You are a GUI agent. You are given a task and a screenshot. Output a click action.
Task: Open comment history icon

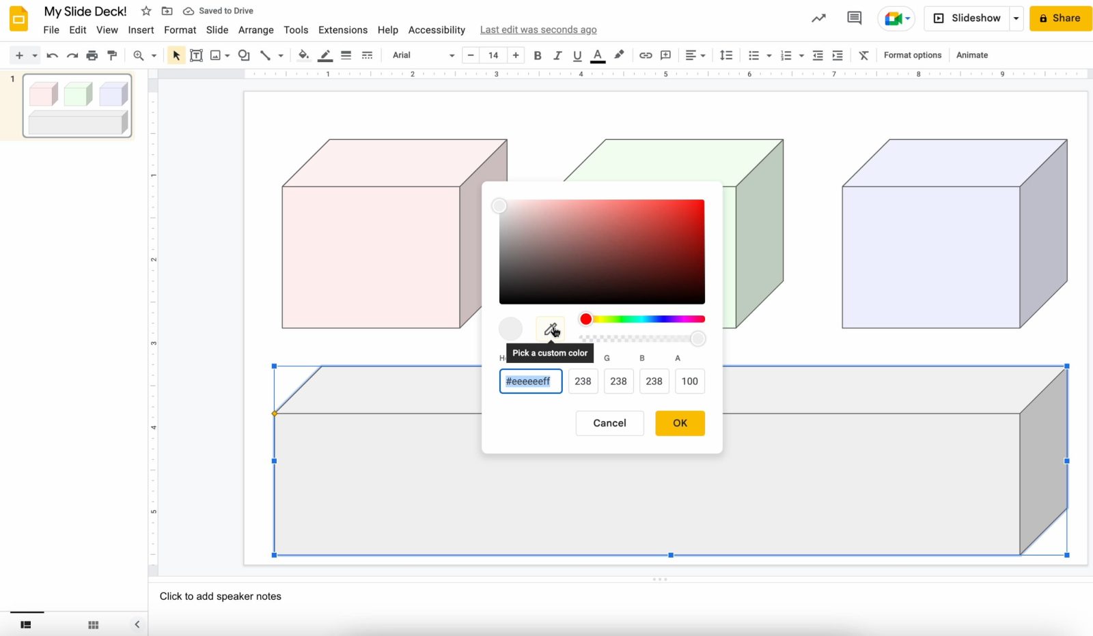pos(854,18)
